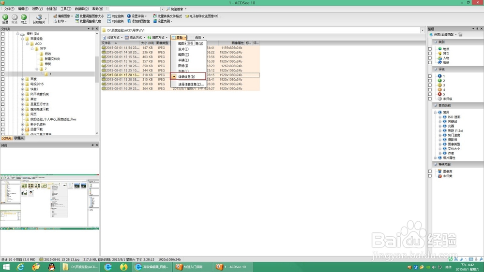Screen dimensions: 484x272
Task: Open Batch Adjust Exposure (批量调整曝光度)
Action: click(88, 21)
